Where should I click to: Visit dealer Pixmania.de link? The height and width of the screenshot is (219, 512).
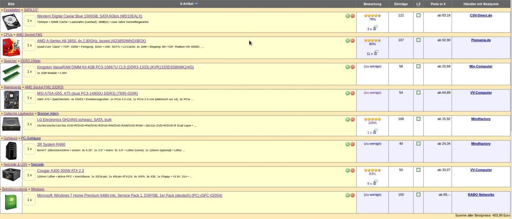click(481, 40)
